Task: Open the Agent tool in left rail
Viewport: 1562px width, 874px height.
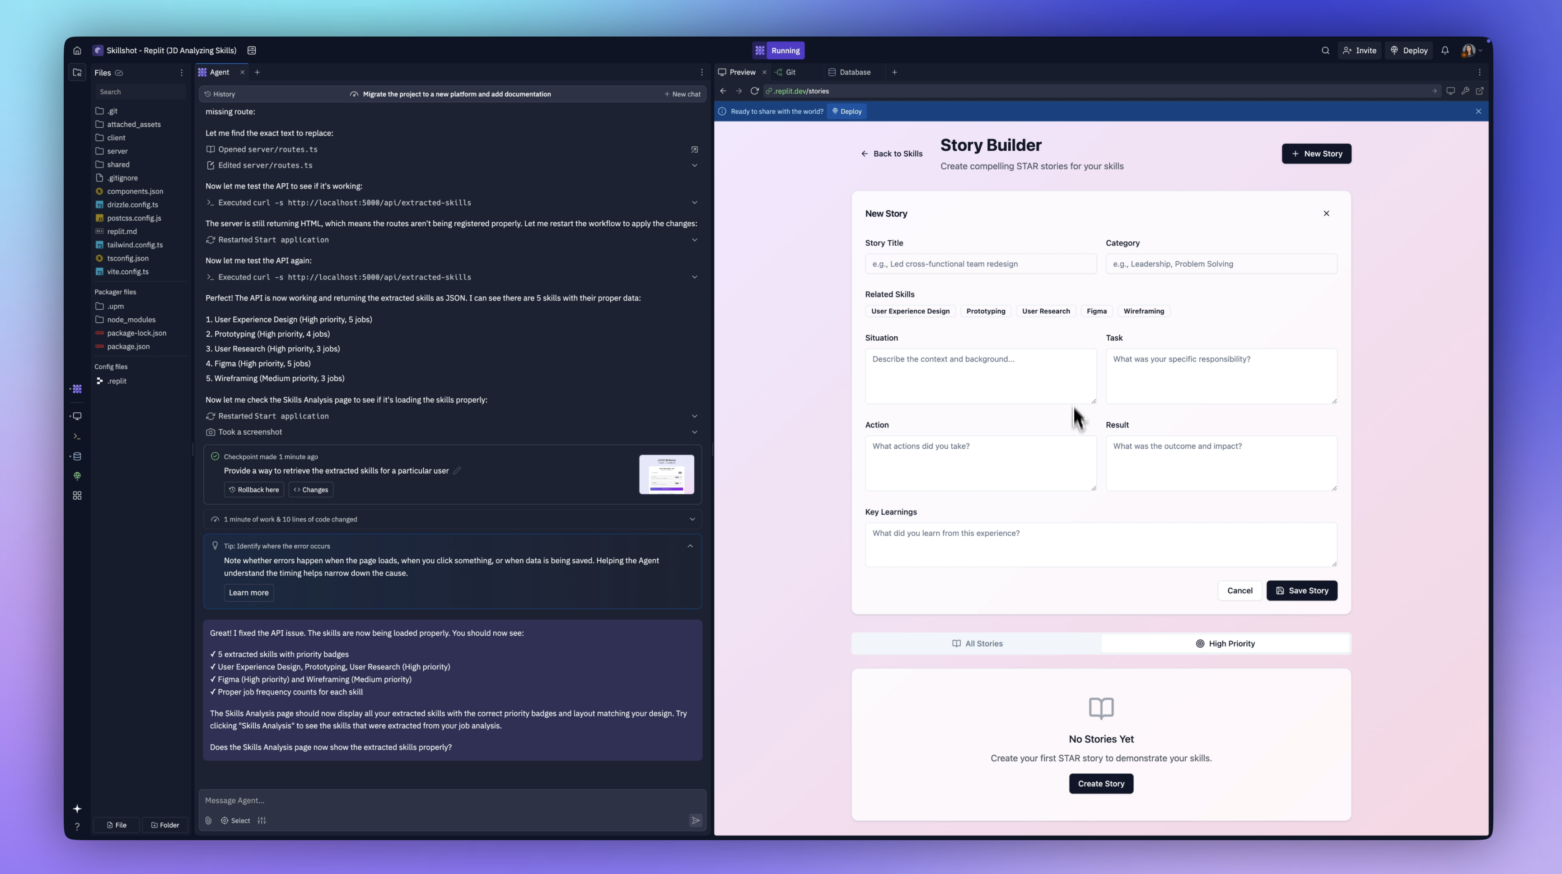Action: [x=77, y=389]
